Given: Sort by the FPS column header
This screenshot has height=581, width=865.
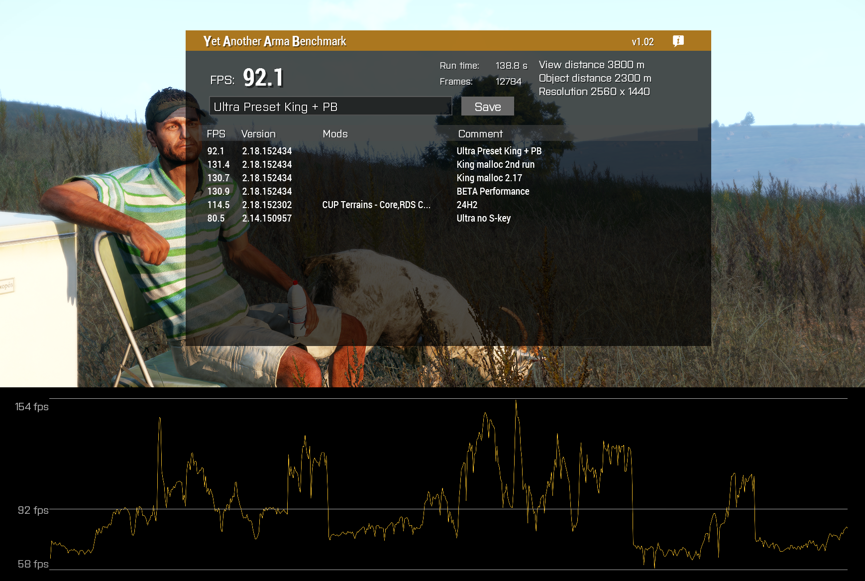Looking at the screenshot, I should click(x=216, y=134).
